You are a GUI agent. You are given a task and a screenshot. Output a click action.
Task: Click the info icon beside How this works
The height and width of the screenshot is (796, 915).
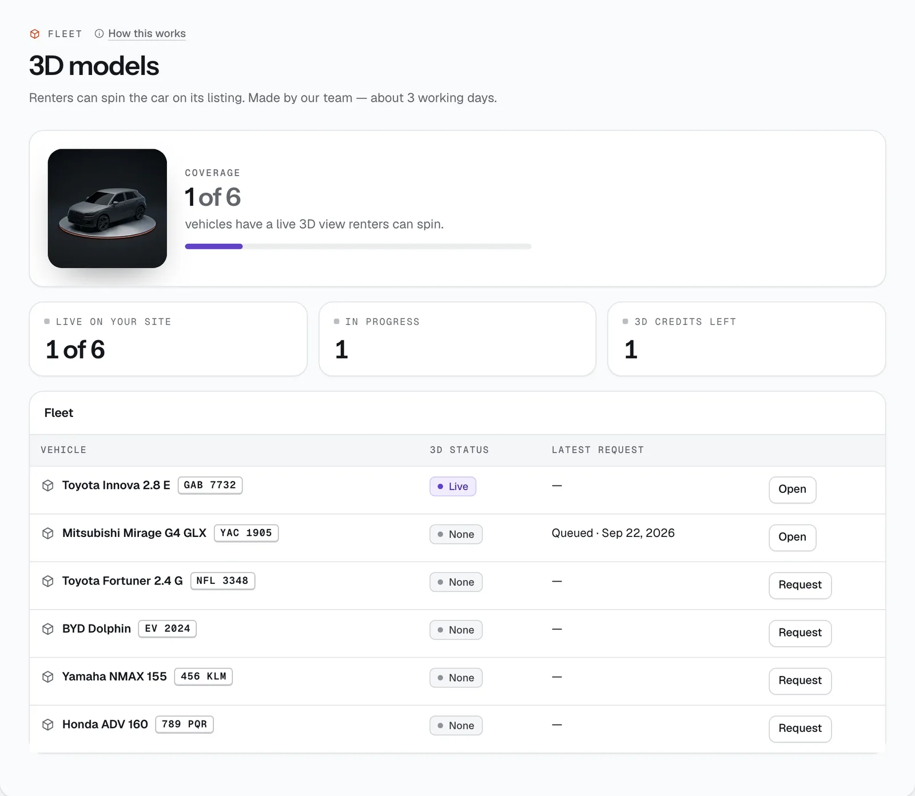pyautogui.click(x=99, y=34)
